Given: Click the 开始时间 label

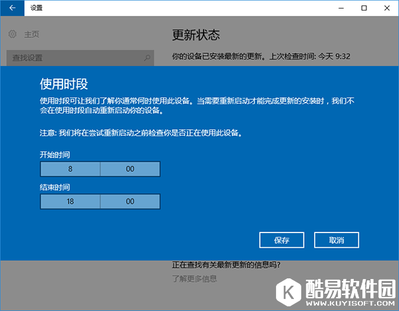Looking at the screenshot, I should coord(55,155).
